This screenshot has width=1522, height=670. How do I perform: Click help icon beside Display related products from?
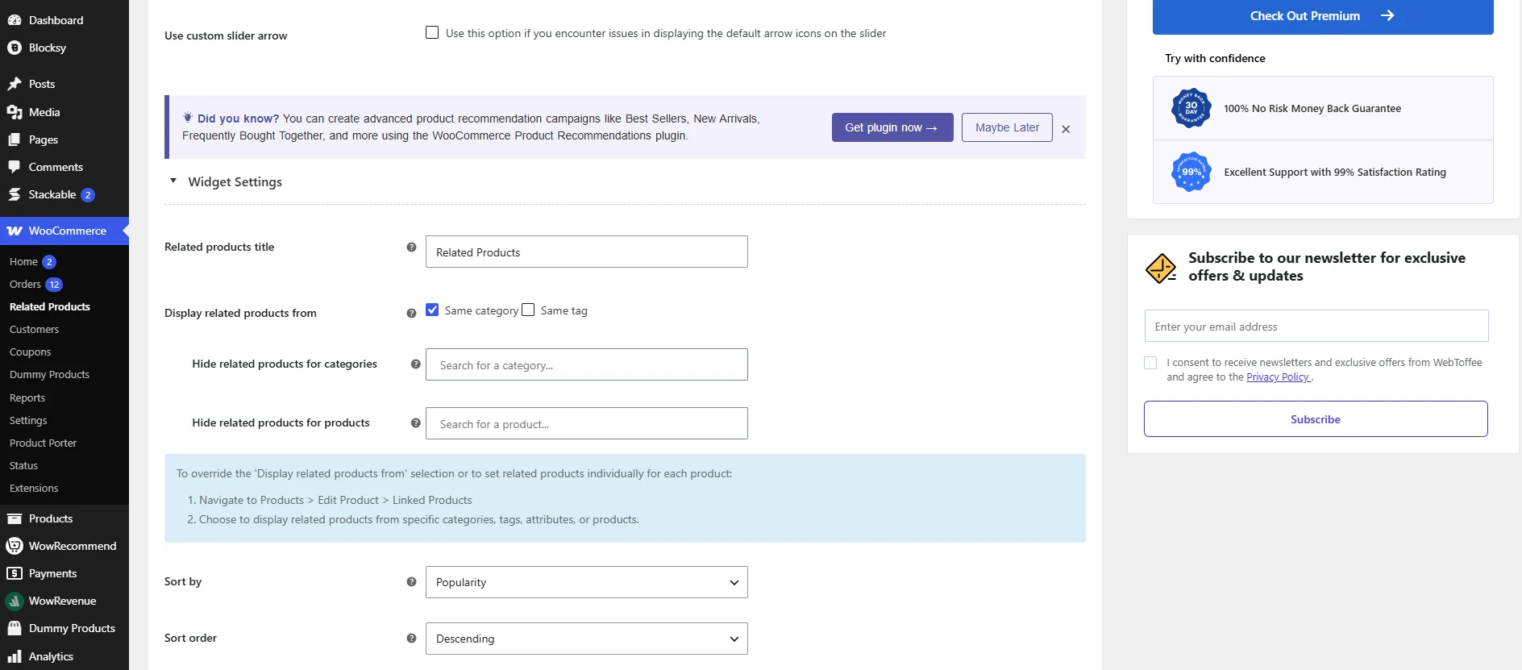411,313
